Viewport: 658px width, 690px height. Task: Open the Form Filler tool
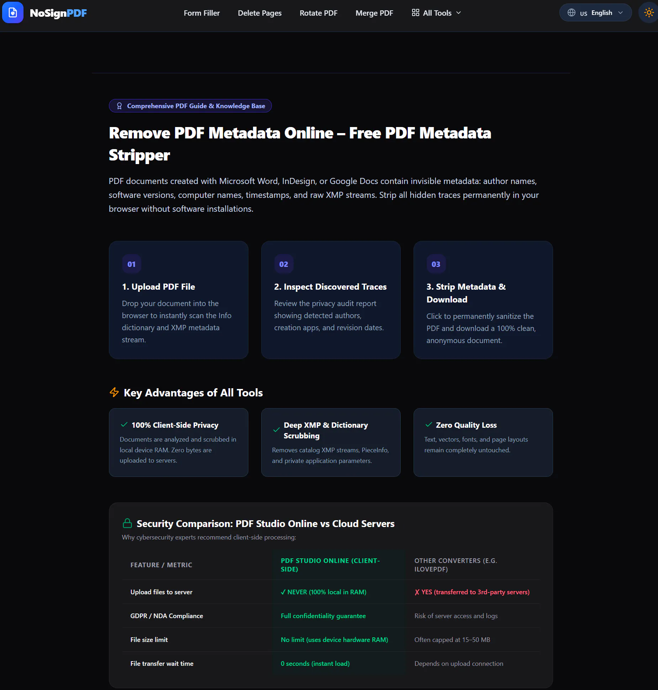201,13
